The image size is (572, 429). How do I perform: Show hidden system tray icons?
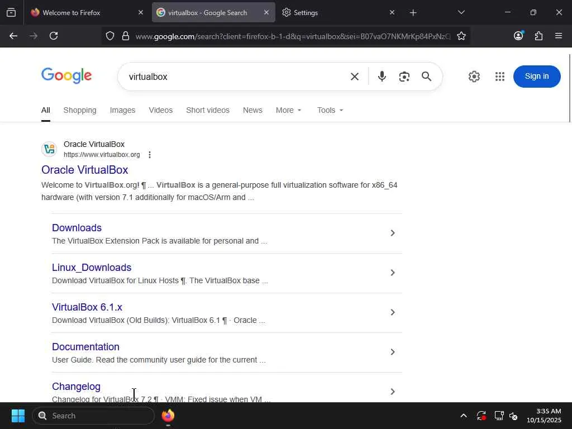click(x=463, y=416)
